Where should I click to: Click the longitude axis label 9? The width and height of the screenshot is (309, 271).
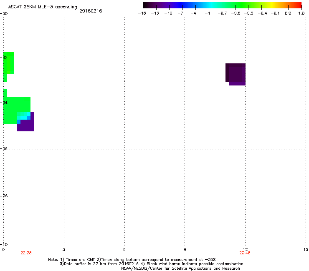pos(185,250)
